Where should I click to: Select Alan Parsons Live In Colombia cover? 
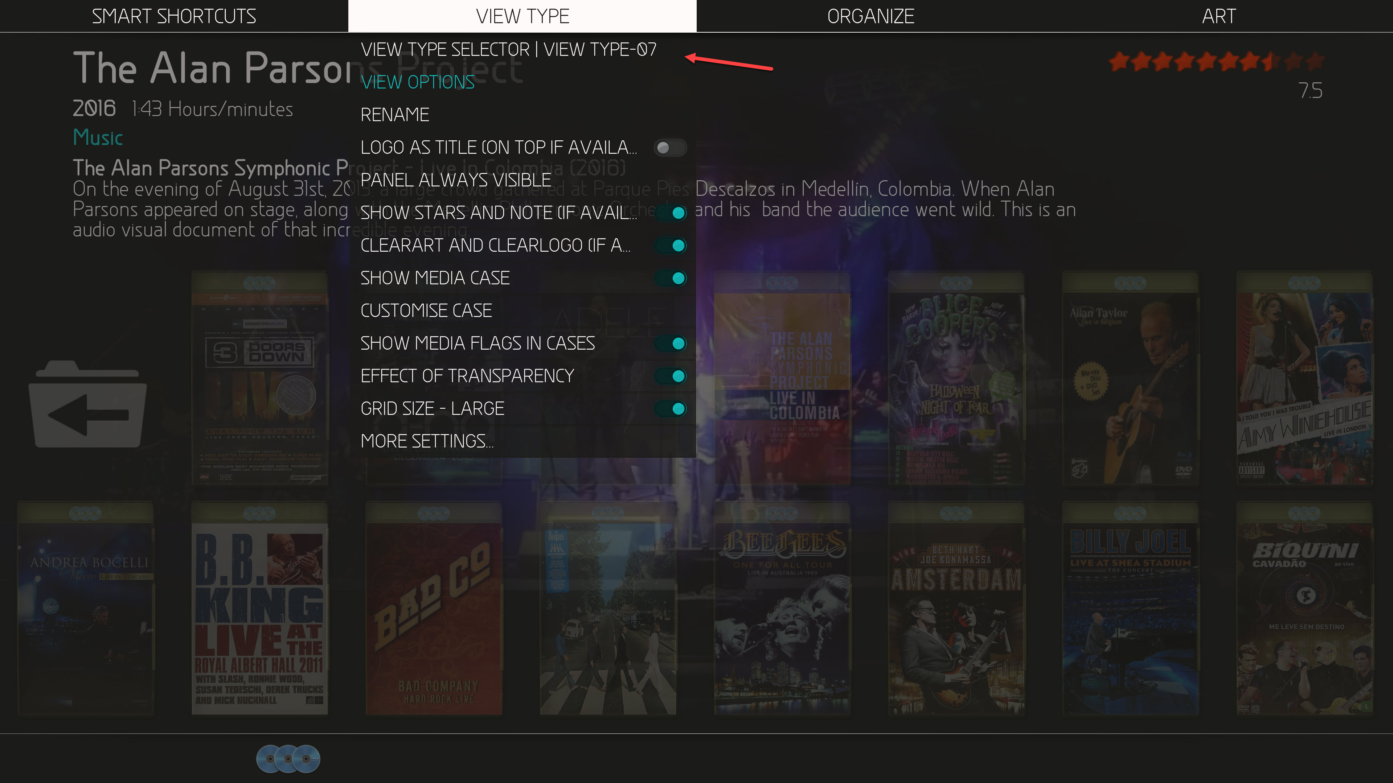(782, 378)
